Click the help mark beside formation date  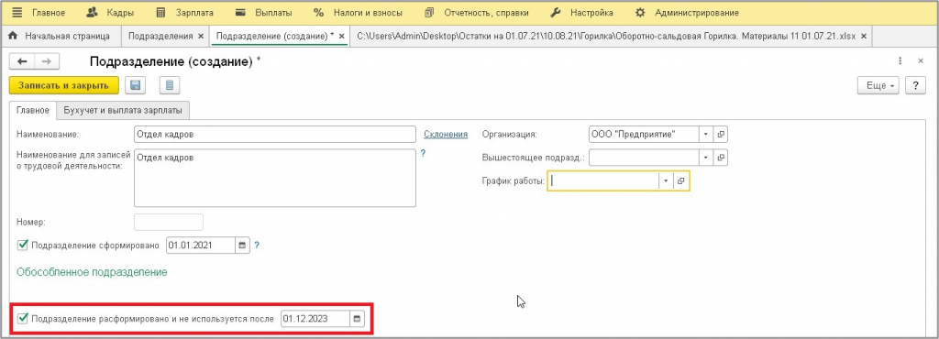point(257,246)
